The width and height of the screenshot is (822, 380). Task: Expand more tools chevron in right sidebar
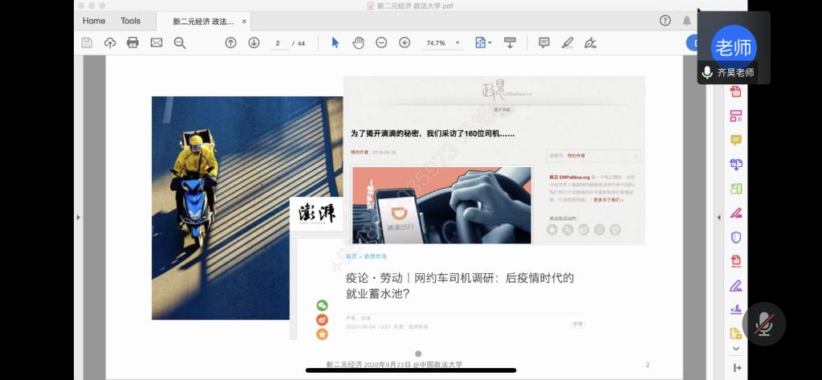pyautogui.click(x=735, y=349)
